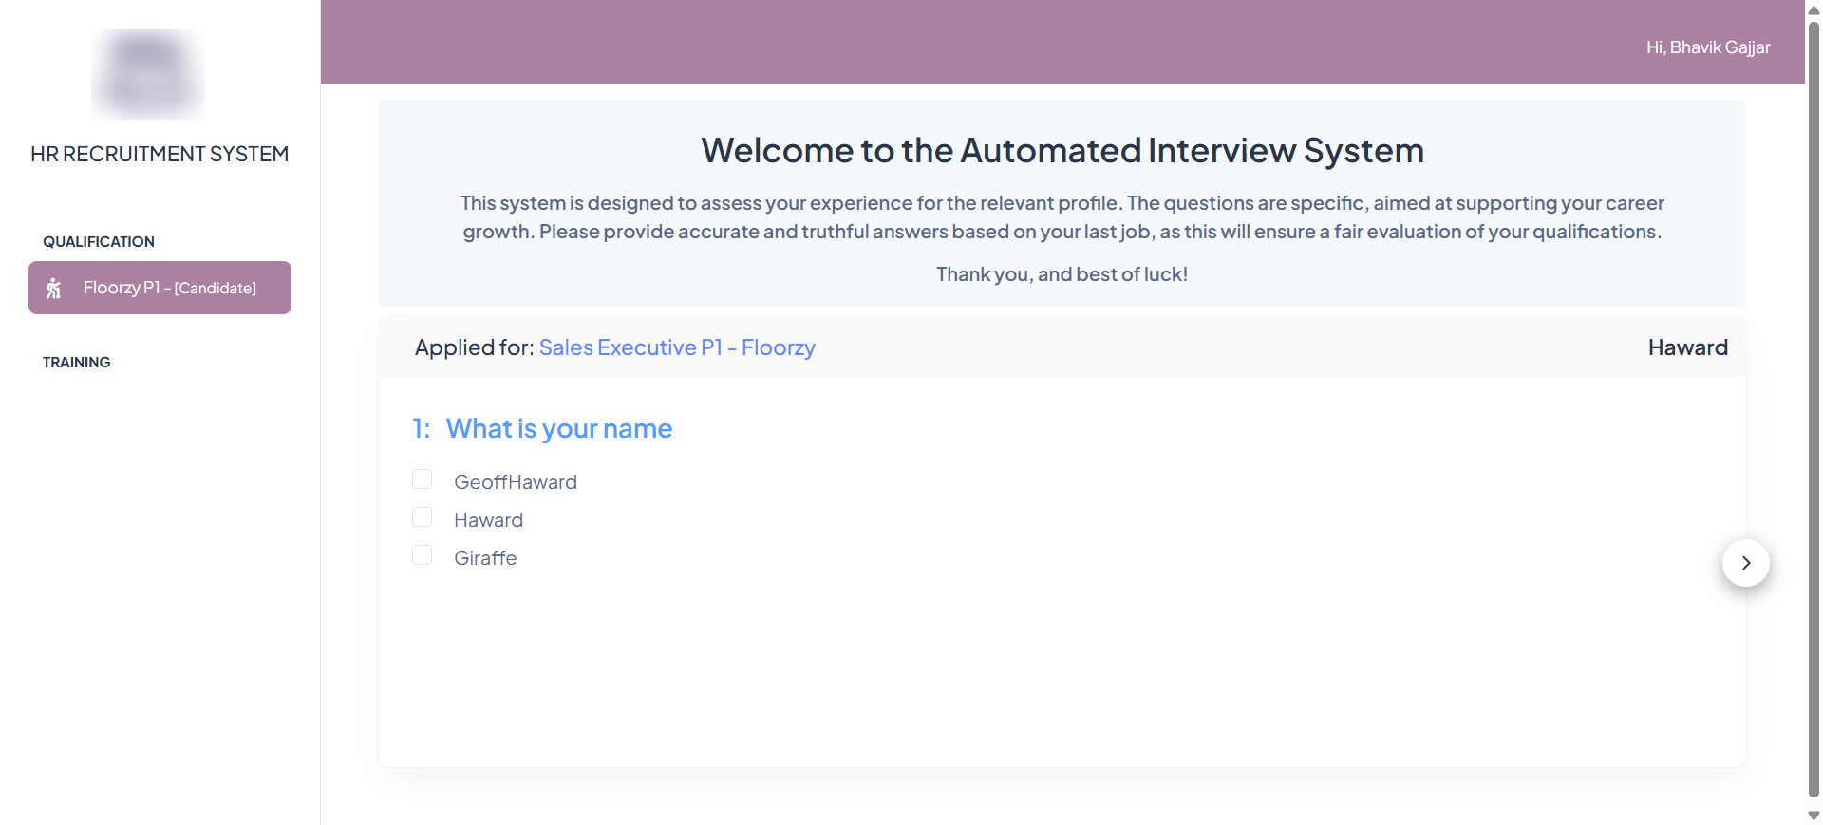Click the candidate walking-person icon in sidebar
1823x825 pixels.
(54, 288)
